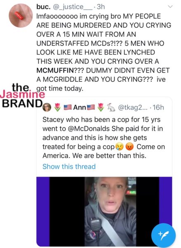Viewport: 181px width, 248px height.
Task: Open Ann's profile picture in quoted tweet
Action: pos(47,107)
